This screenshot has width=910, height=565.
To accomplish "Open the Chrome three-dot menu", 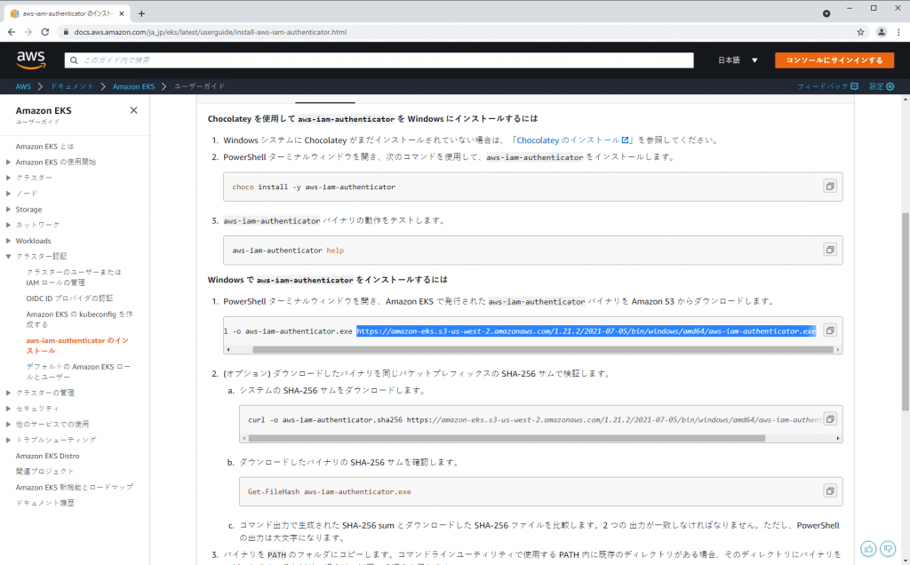I will [898, 32].
